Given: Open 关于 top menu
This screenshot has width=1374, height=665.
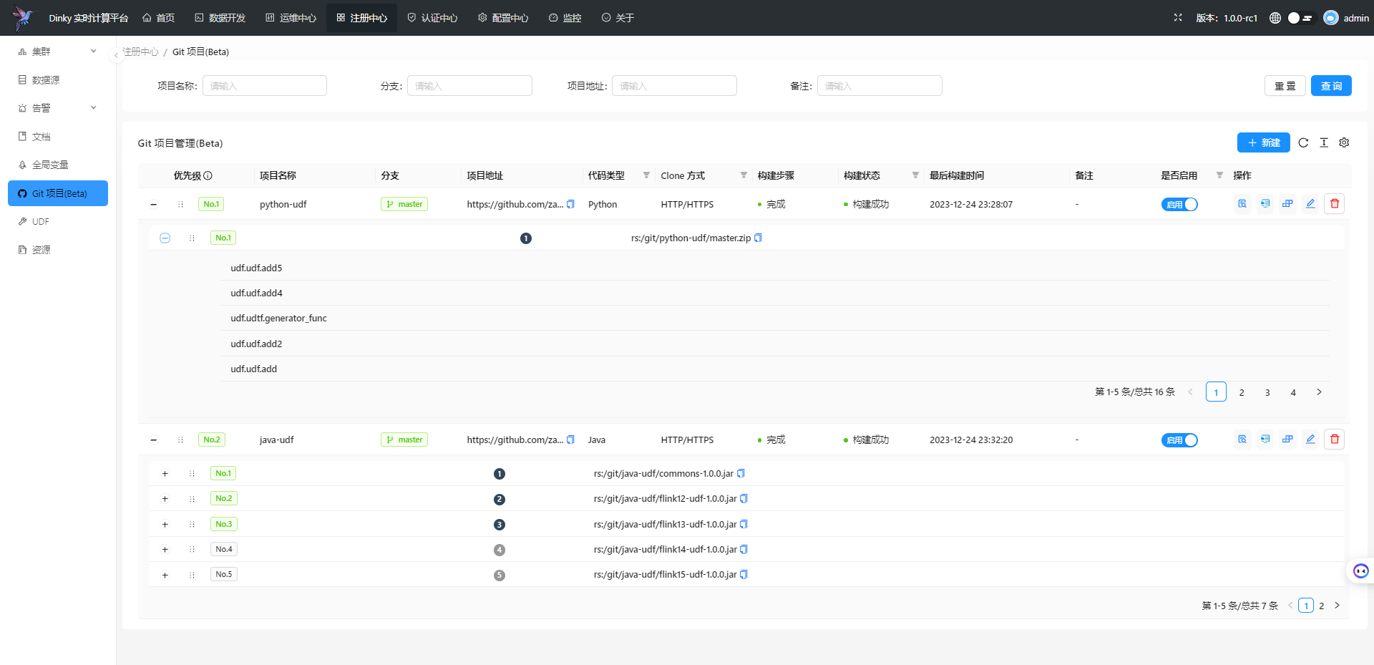Looking at the screenshot, I should pos(618,18).
